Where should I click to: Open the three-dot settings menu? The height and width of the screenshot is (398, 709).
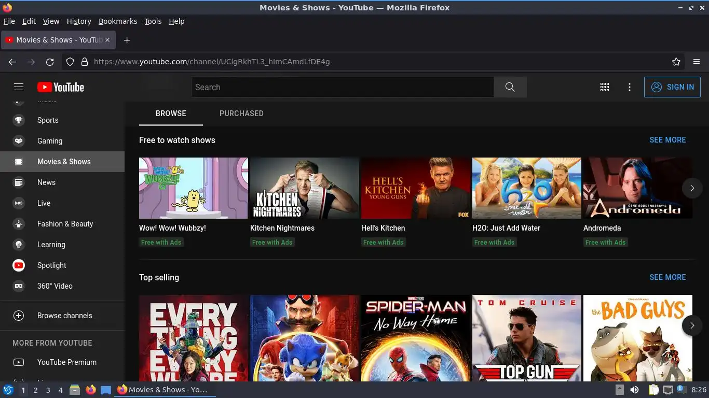pyautogui.click(x=629, y=87)
